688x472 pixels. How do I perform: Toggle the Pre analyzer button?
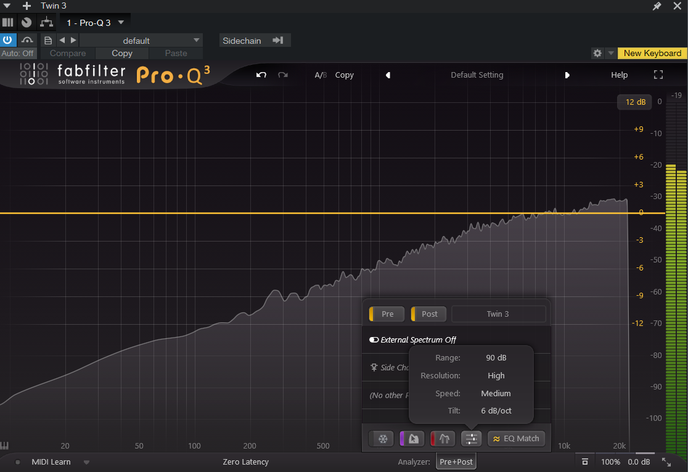point(387,314)
